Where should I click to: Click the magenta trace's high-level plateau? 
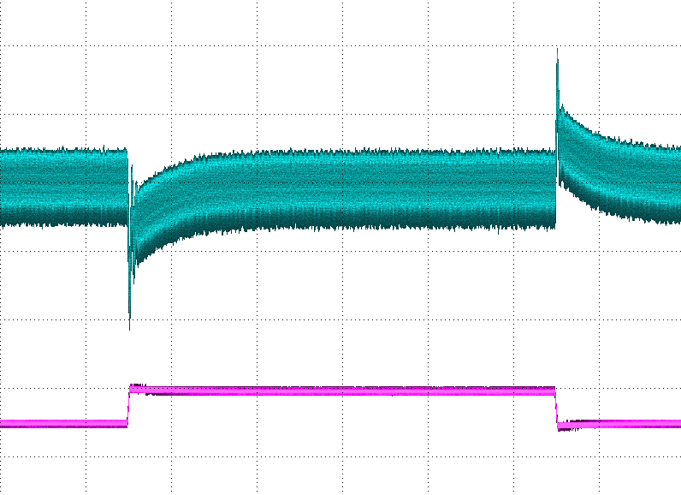tap(342, 391)
